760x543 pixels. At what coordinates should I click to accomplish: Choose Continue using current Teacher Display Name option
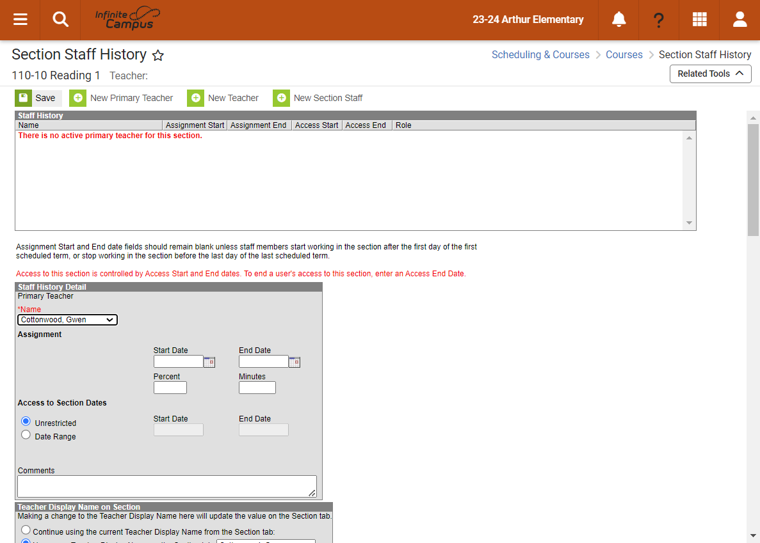pyautogui.click(x=26, y=530)
